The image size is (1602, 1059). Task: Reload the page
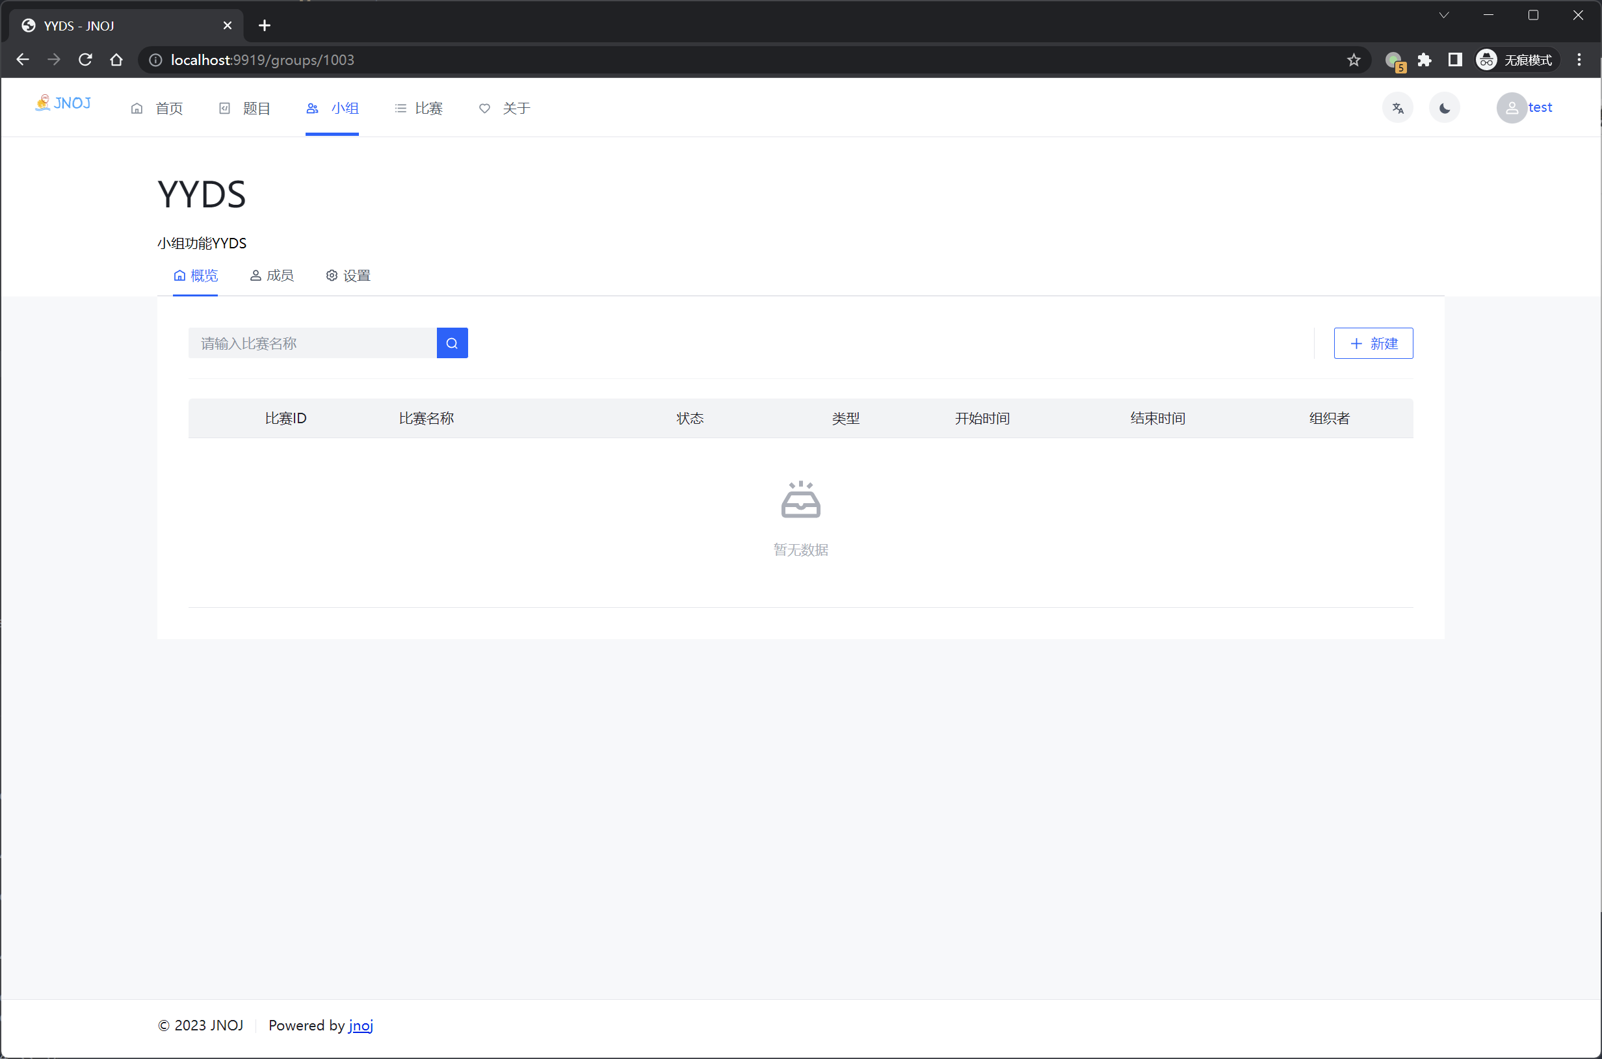click(x=85, y=60)
